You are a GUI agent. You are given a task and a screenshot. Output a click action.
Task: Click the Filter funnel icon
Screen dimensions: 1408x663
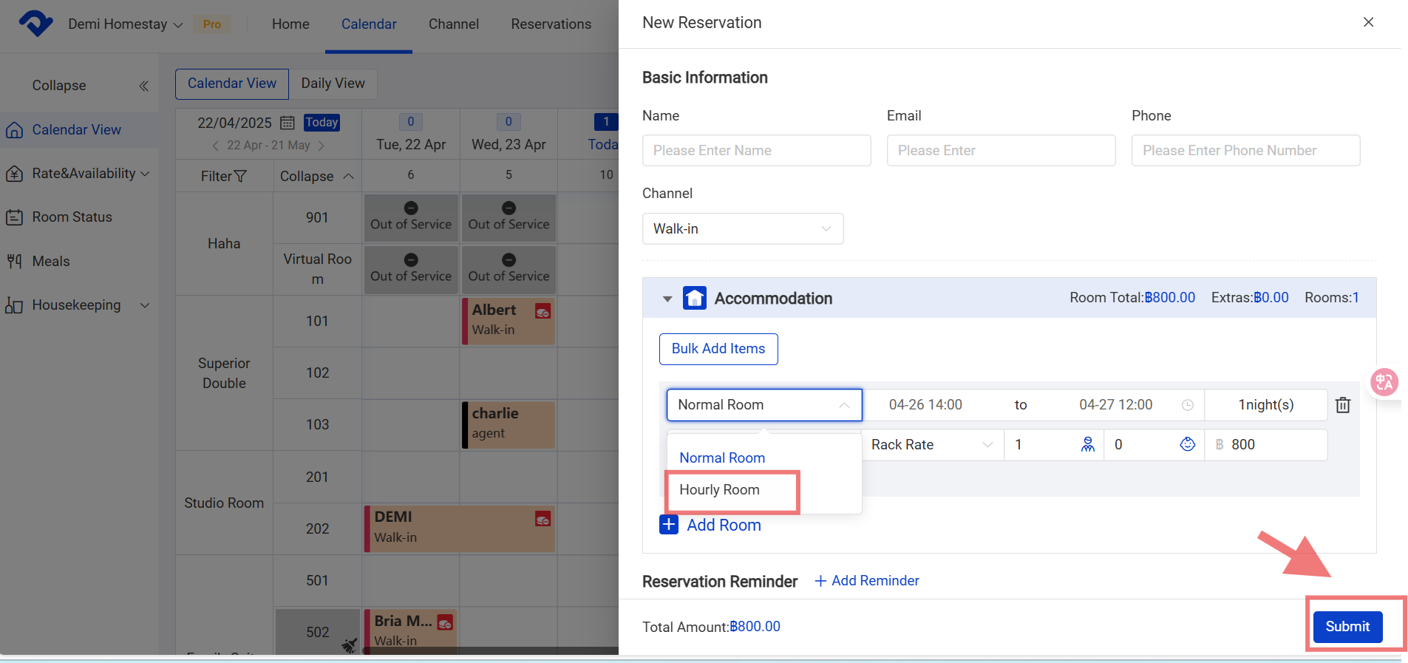(x=240, y=177)
